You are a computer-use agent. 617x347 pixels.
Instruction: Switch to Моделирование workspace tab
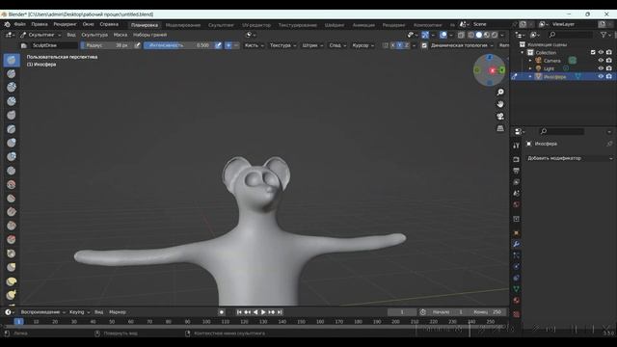[x=183, y=25]
